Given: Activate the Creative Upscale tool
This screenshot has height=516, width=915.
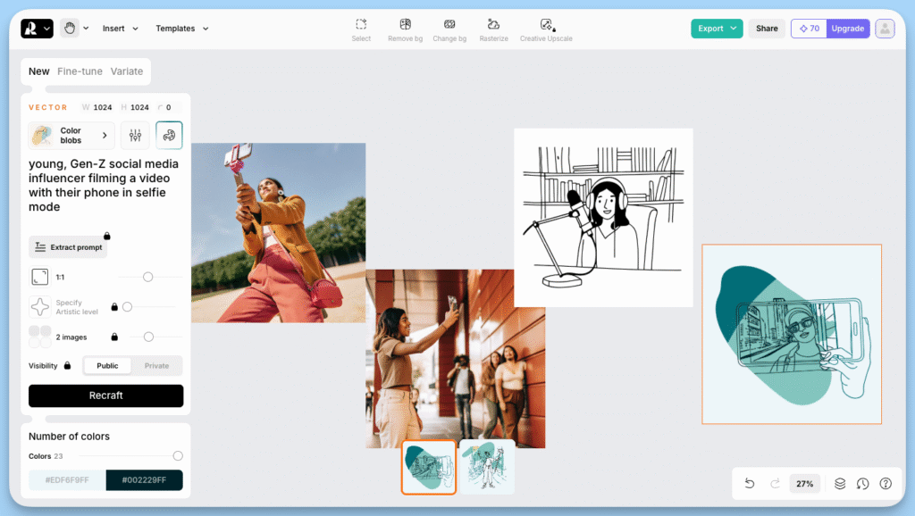Looking at the screenshot, I should coord(546,29).
